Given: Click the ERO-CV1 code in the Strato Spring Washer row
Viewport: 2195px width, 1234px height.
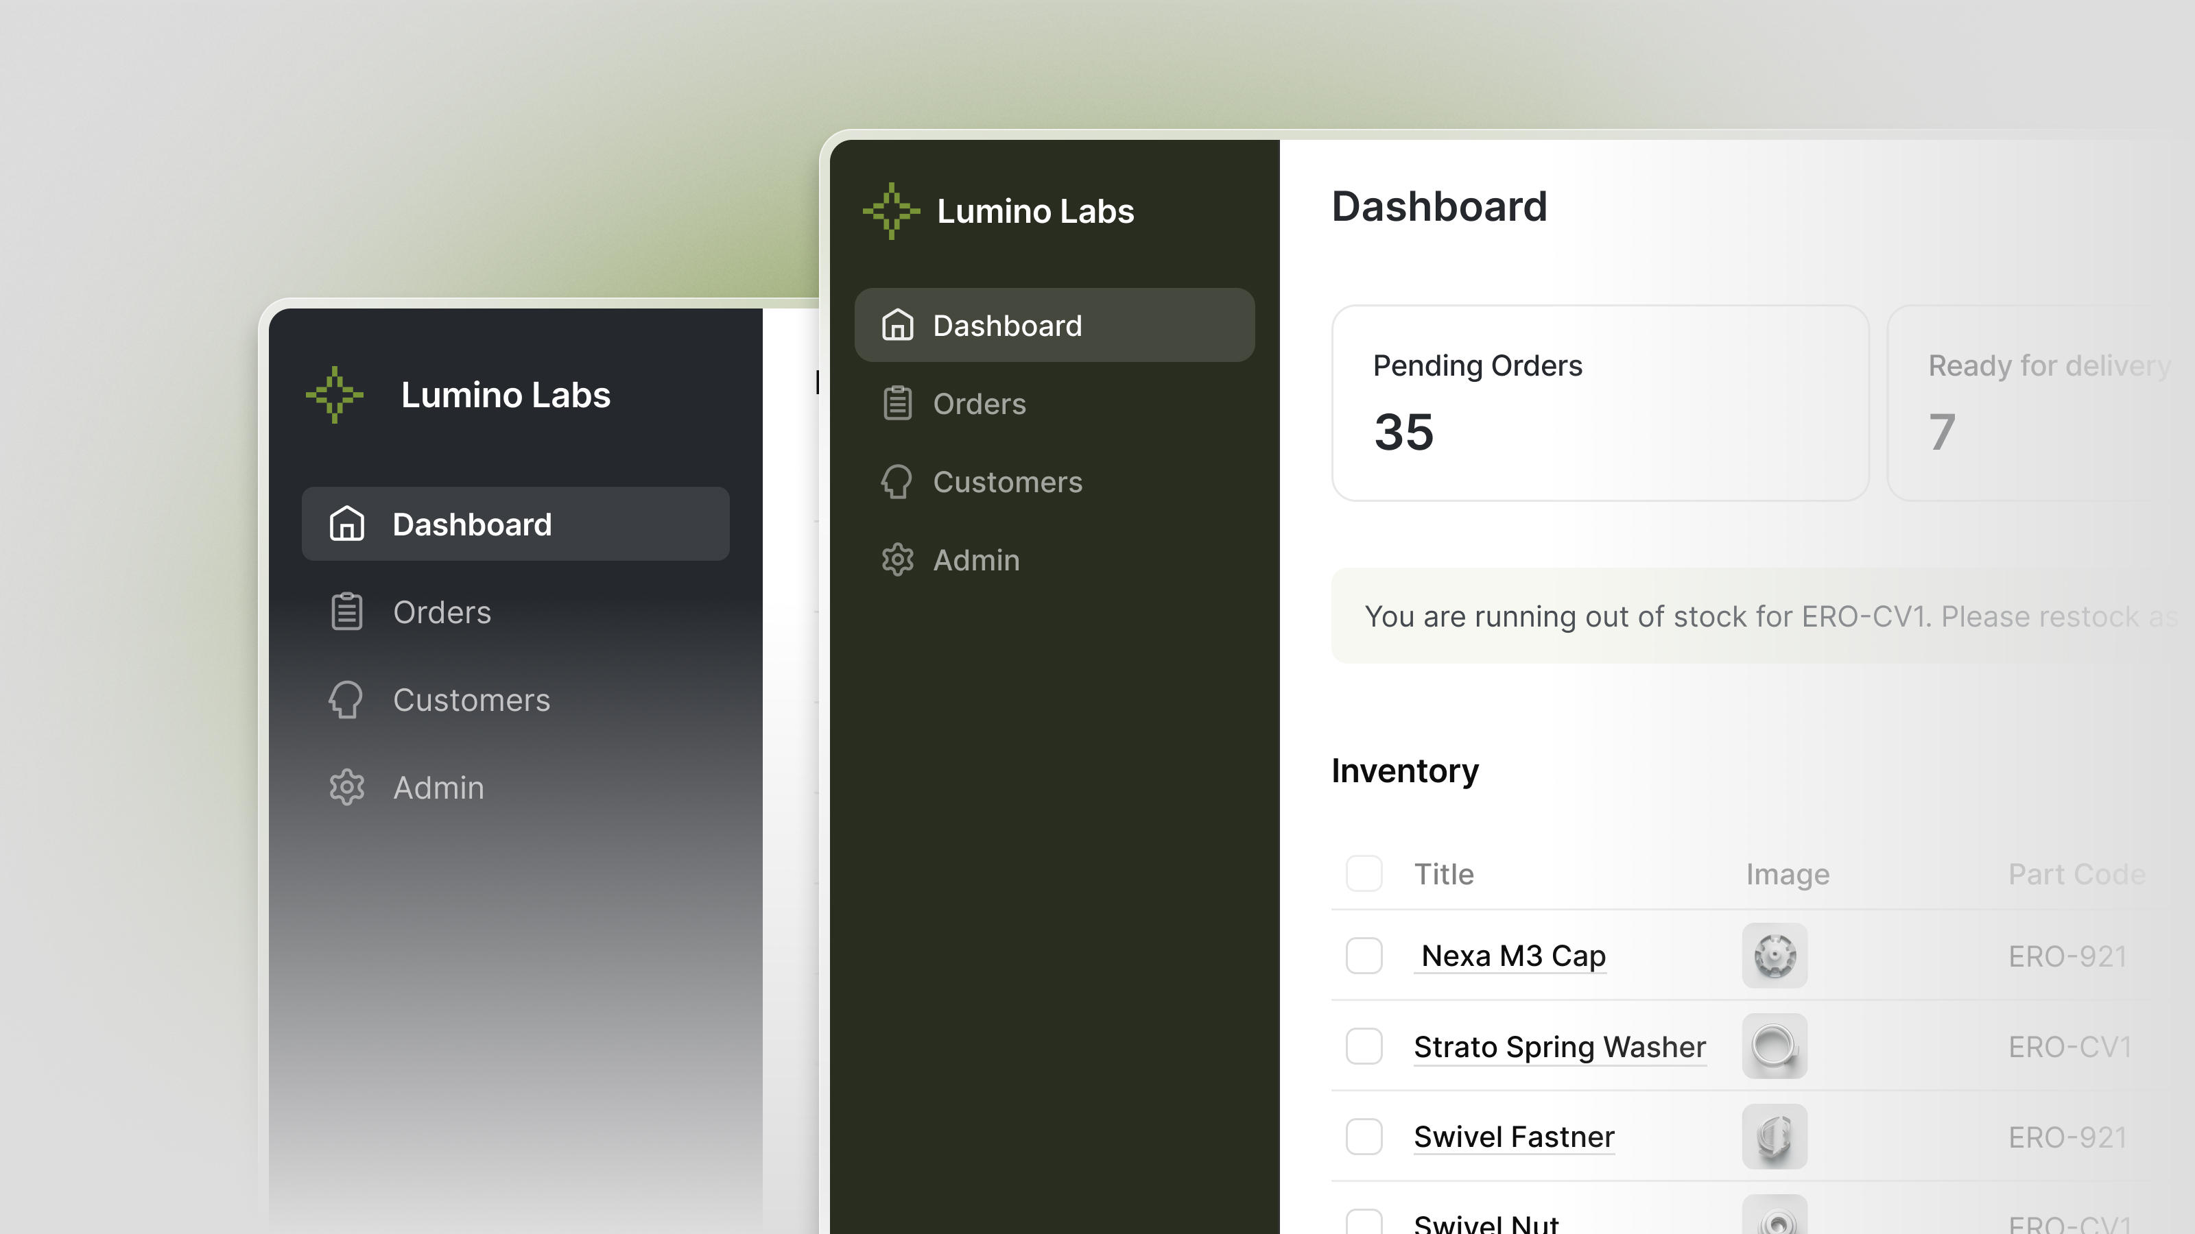Looking at the screenshot, I should [2069, 1047].
